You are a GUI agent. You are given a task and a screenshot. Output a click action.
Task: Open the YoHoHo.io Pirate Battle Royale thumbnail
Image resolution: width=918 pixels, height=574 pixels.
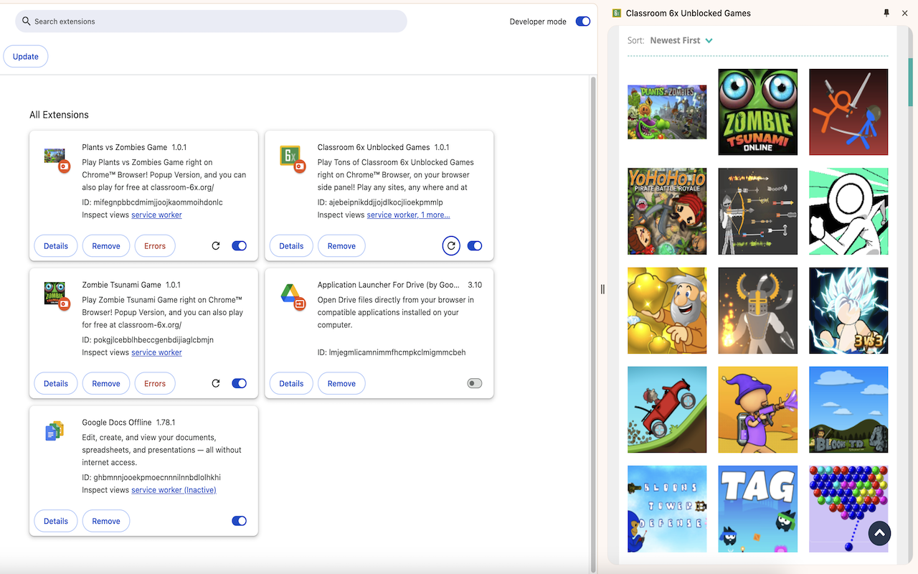[x=667, y=212]
